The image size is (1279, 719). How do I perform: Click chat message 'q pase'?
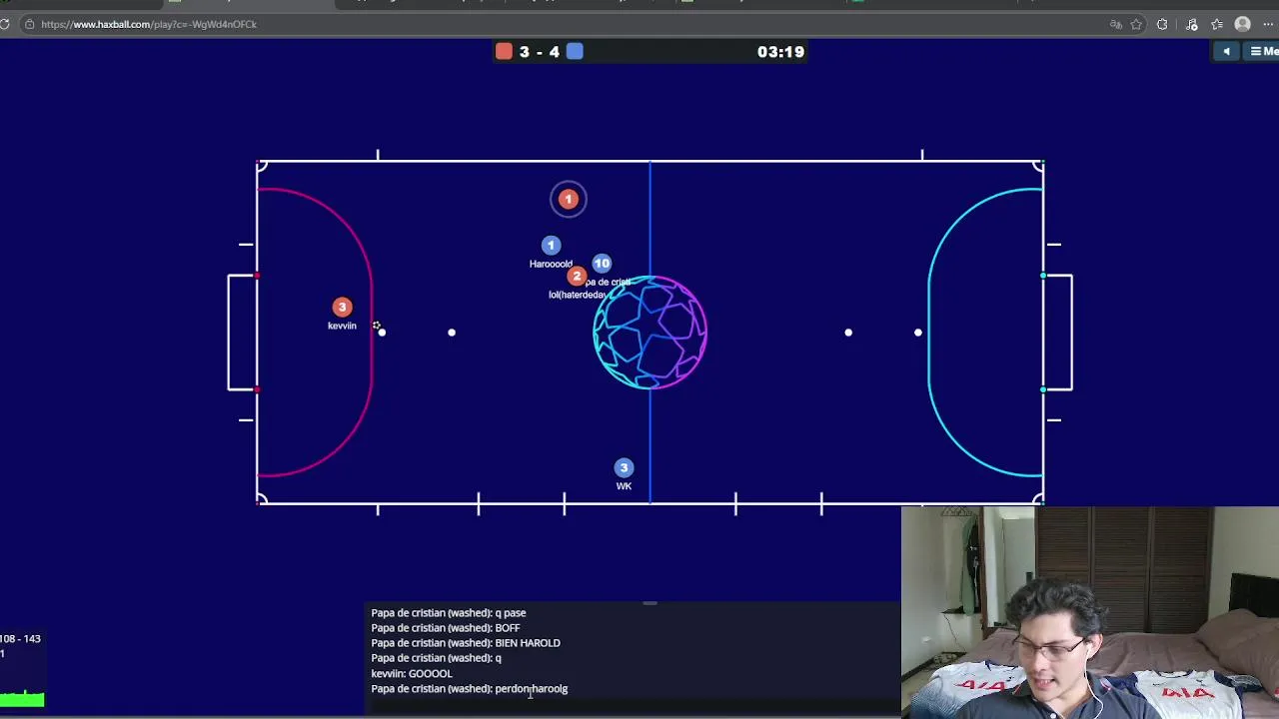pos(511,613)
